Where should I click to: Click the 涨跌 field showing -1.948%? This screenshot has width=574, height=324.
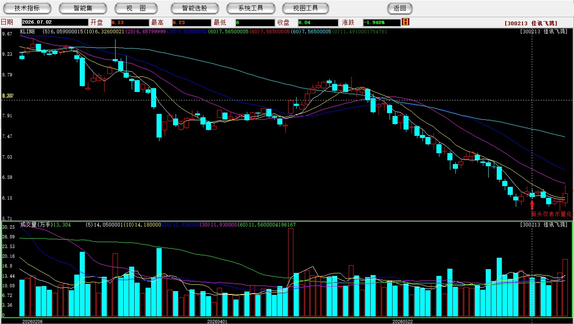(x=382, y=22)
